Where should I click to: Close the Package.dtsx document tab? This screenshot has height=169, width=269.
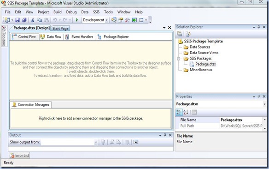[170, 28]
